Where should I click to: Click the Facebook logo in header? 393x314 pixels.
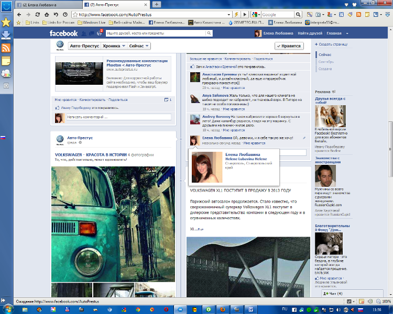pos(63,33)
